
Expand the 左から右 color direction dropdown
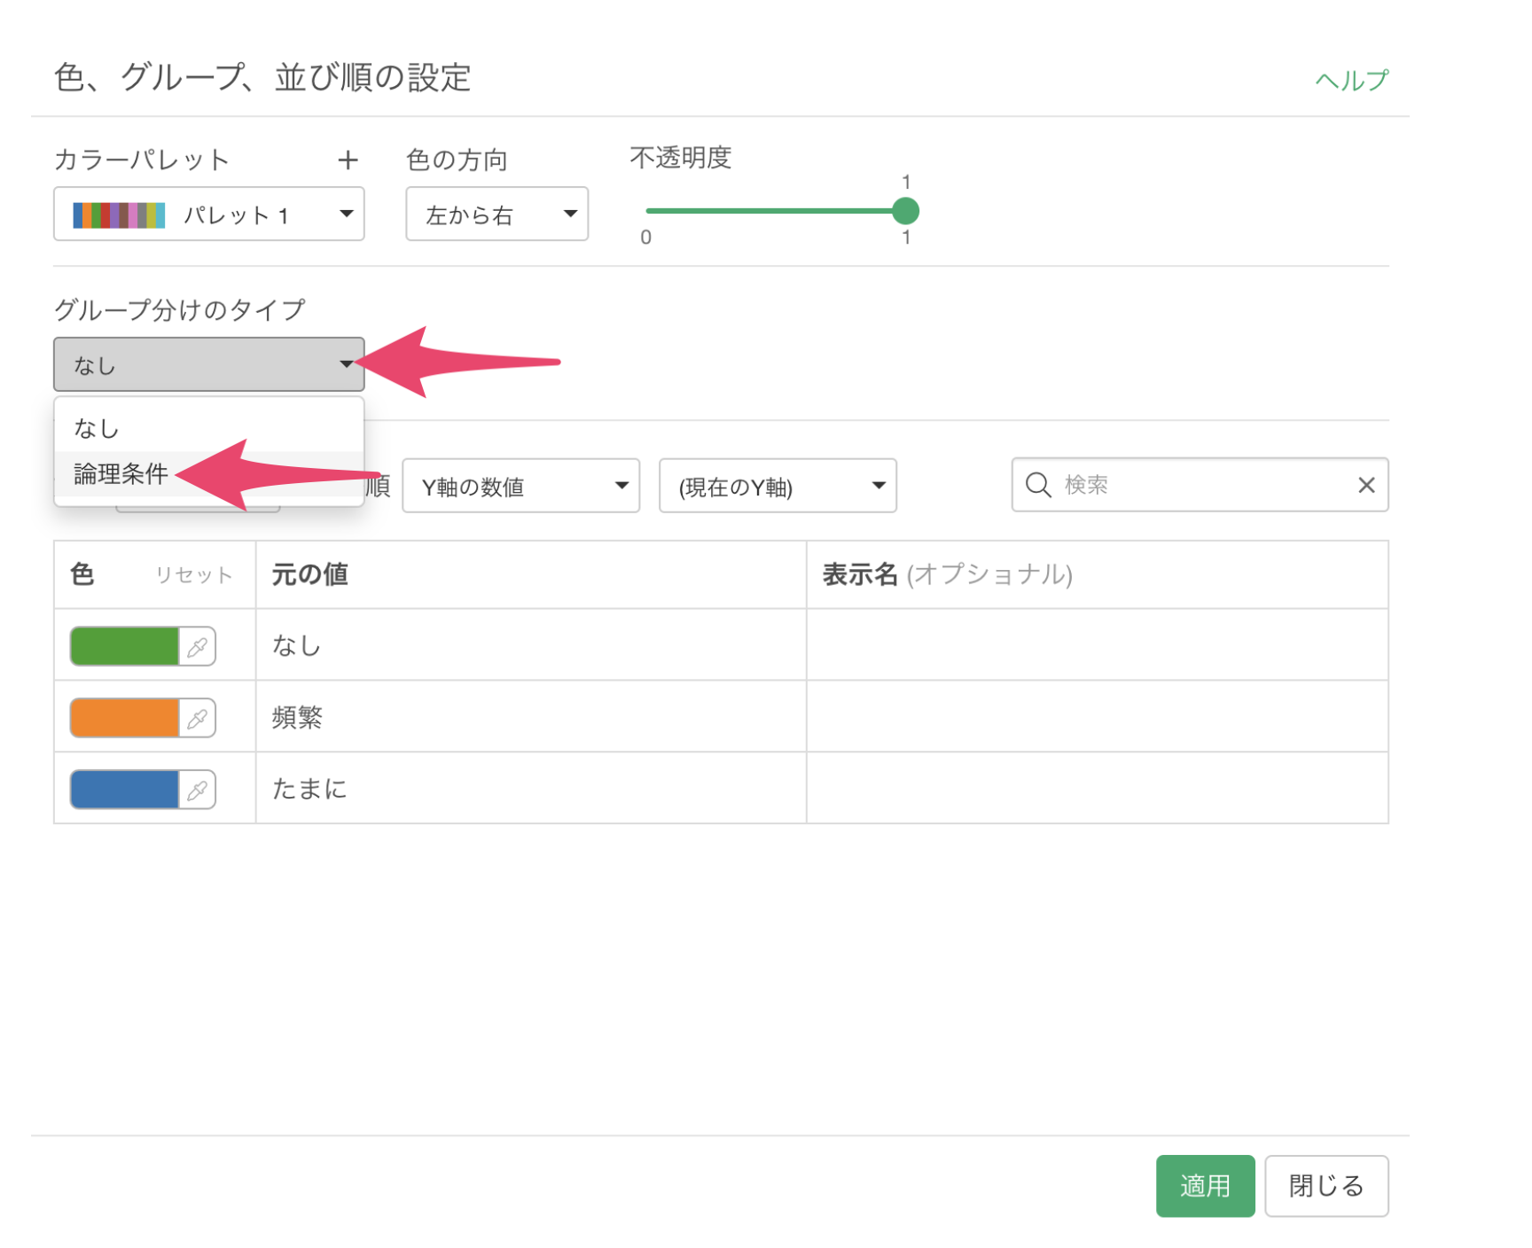pyautogui.click(x=496, y=214)
